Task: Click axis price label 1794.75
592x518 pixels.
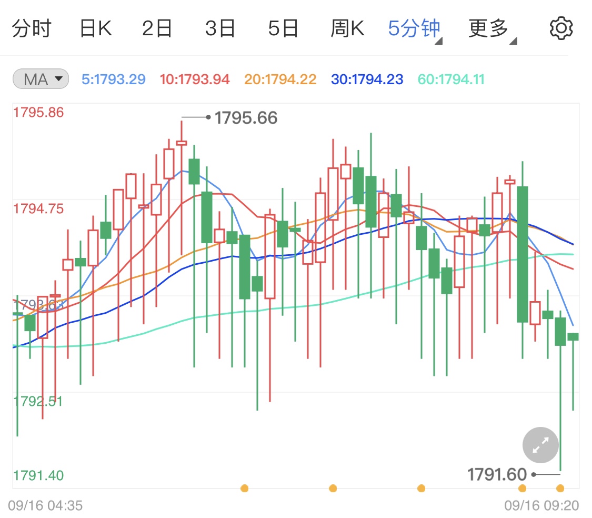Action: [38, 208]
